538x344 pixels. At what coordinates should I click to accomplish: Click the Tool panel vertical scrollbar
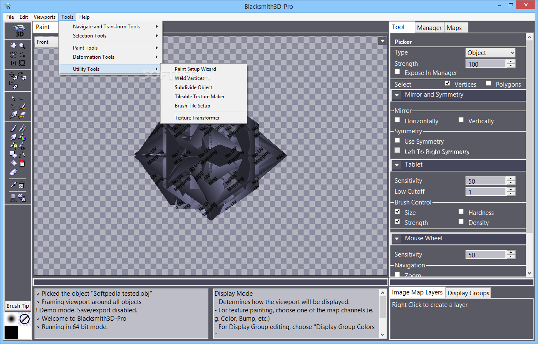530,155
